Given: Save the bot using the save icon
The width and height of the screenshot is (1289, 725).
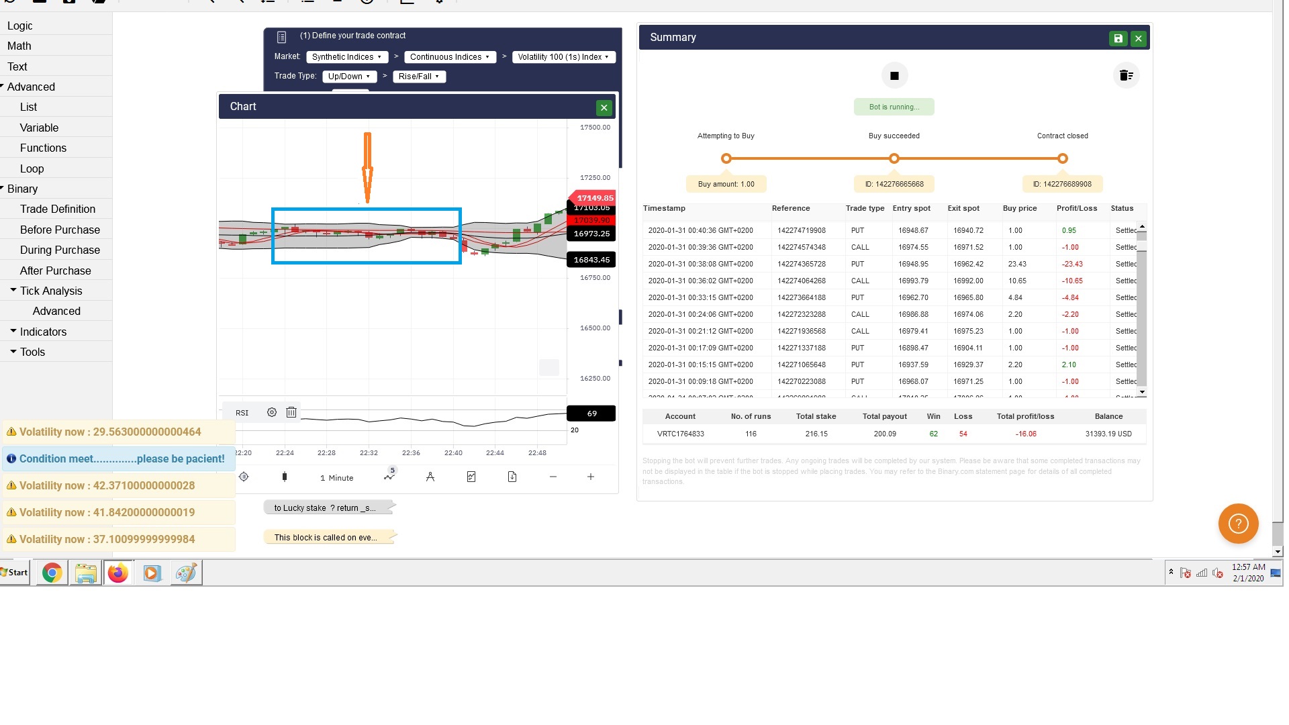Looking at the screenshot, I should click(x=1117, y=38).
